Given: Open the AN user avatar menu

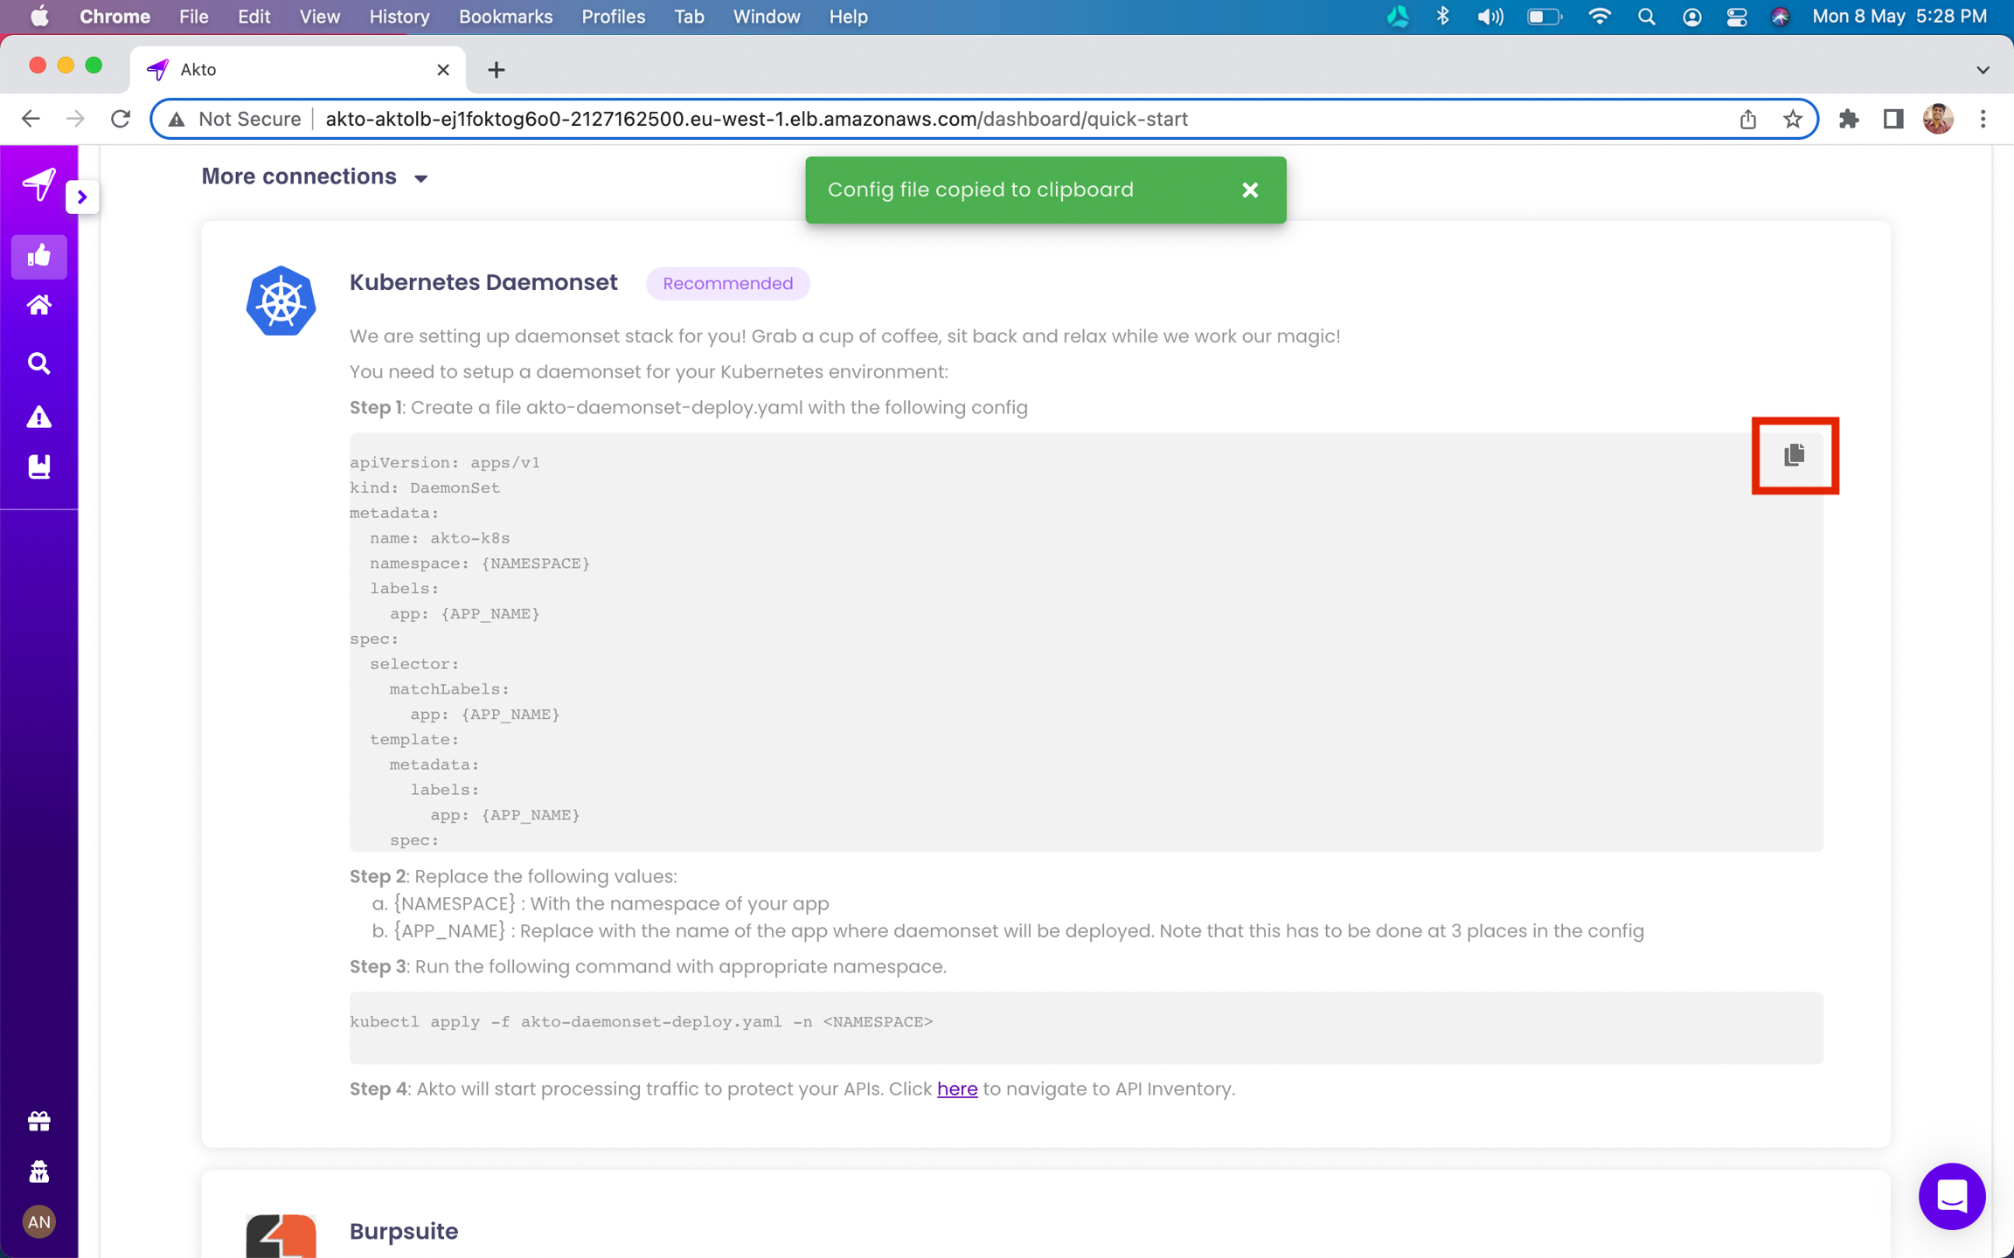Looking at the screenshot, I should coord(38,1221).
